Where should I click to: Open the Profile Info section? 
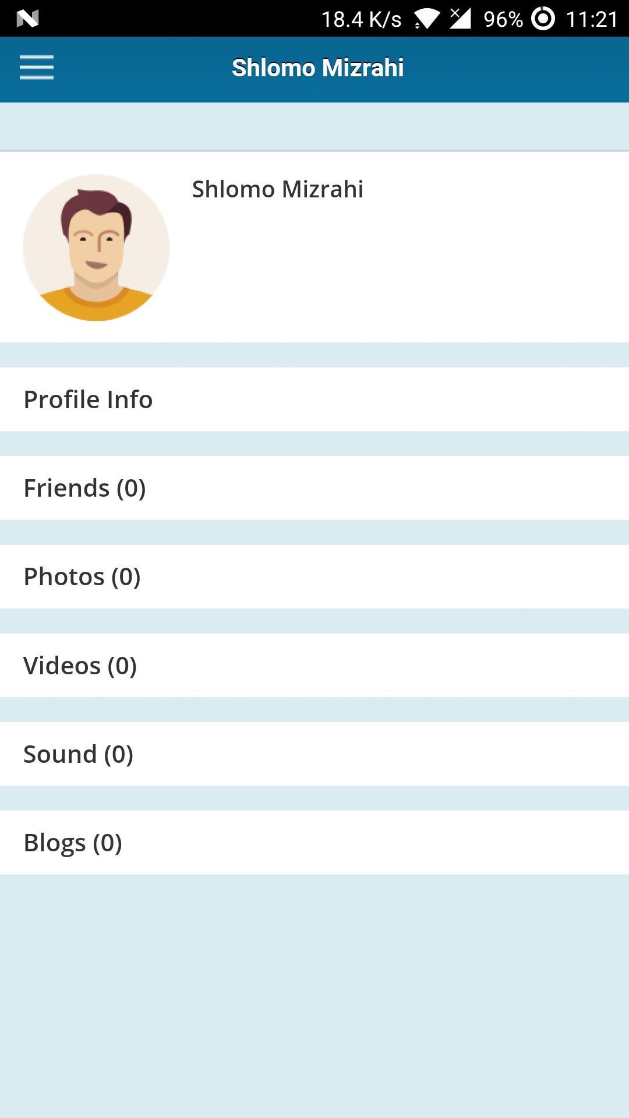(x=314, y=399)
